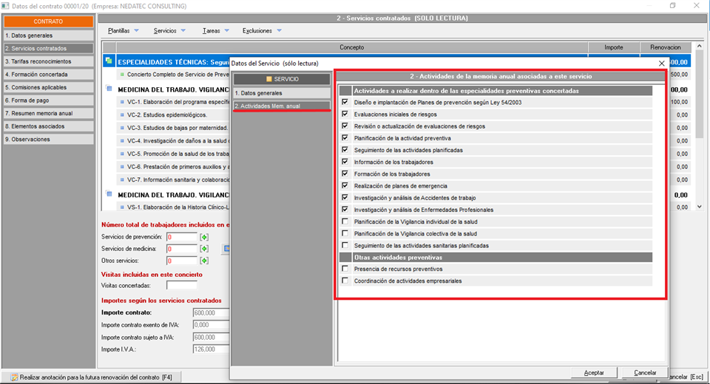Screen dimensions: 710x384
Task: Click the services list vertical scrollbar down arrow
Action: (x=700, y=208)
